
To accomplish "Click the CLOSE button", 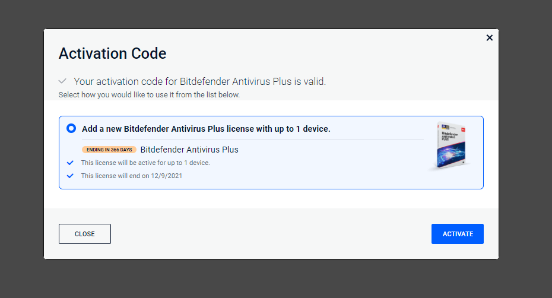I will [85, 234].
